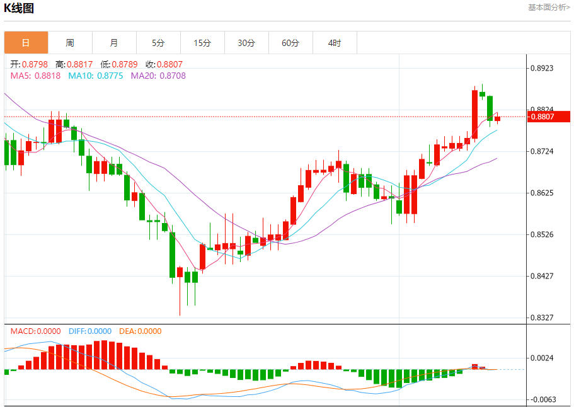Click the low price 0.8789 value
This screenshot has width=574, height=407.
pos(125,64)
